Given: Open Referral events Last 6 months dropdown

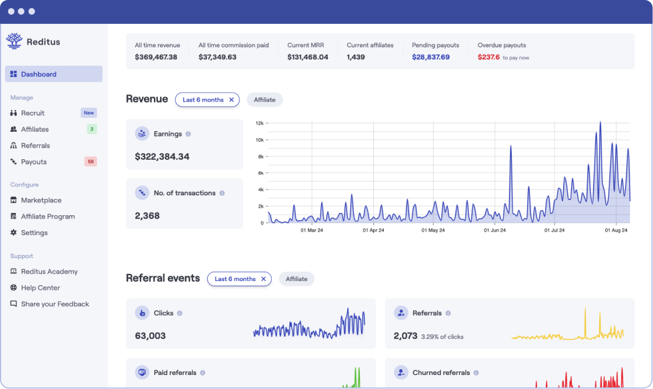Looking at the screenshot, I should pyautogui.click(x=234, y=279).
